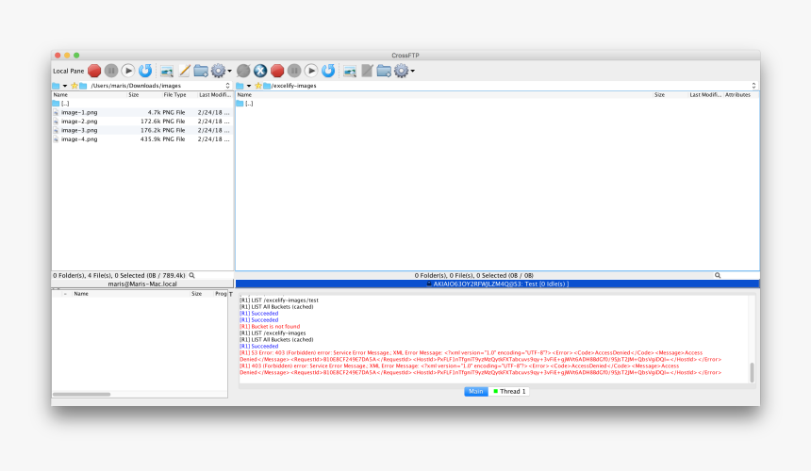811x471 pixels.
Task: Sort remote files by Size column
Action: point(670,95)
